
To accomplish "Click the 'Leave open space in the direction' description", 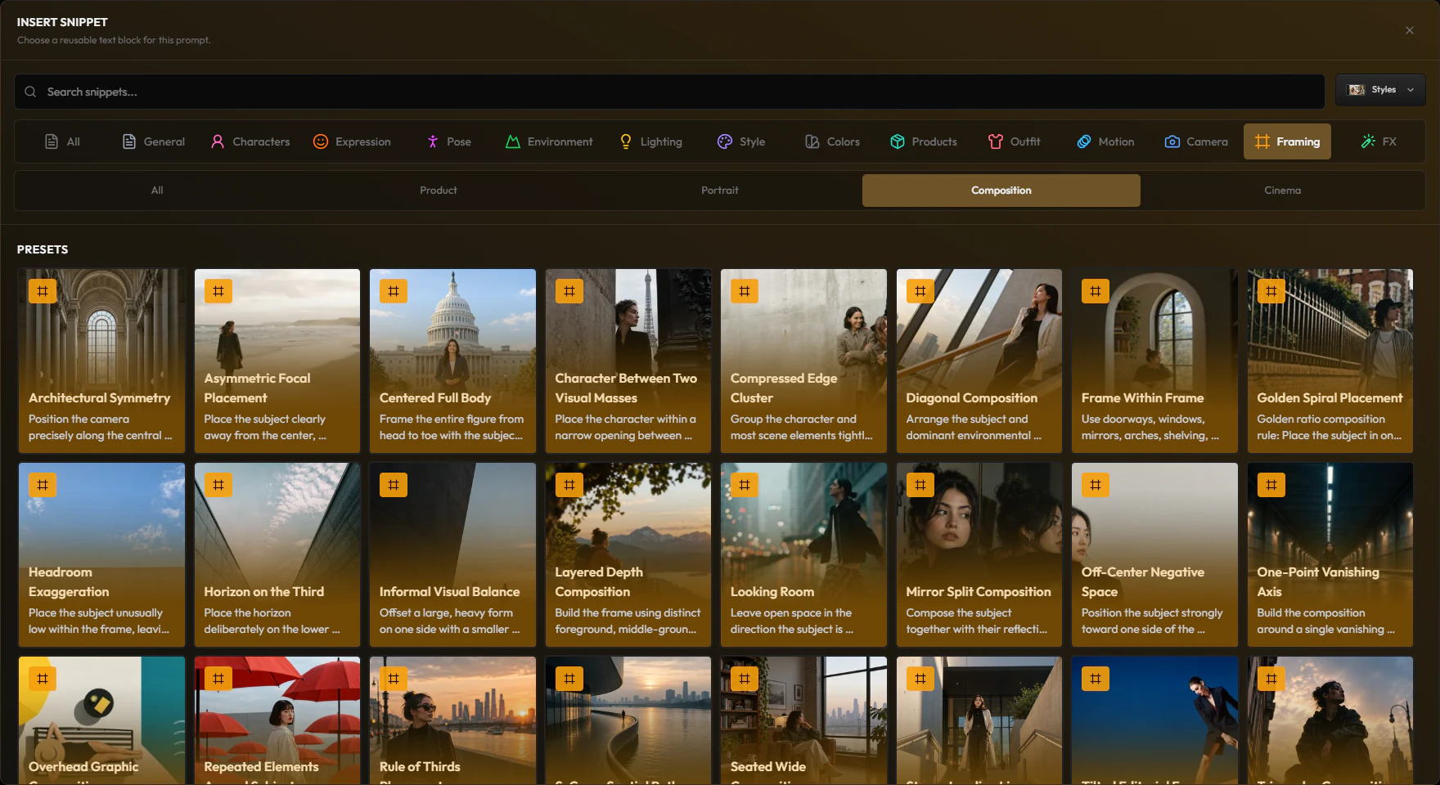I will pos(792,621).
